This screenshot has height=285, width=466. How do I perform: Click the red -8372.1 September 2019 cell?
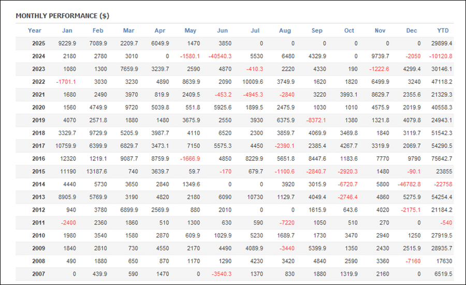tap(316, 120)
